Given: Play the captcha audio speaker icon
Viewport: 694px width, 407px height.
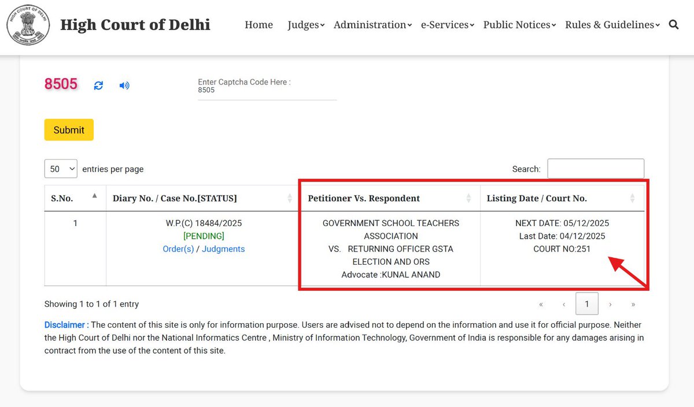Looking at the screenshot, I should click(x=124, y=86).
